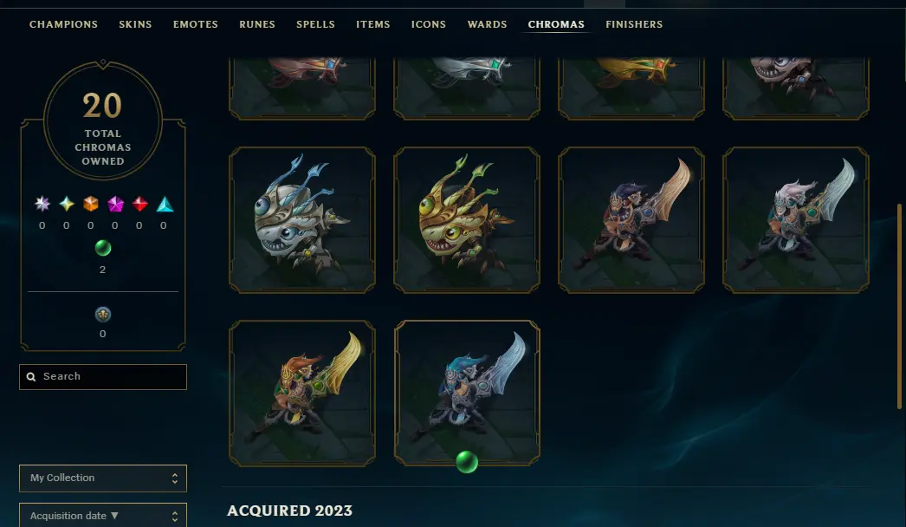
Task: Select the blue swordsman chroma with emerald
Action: click(467, 394)
